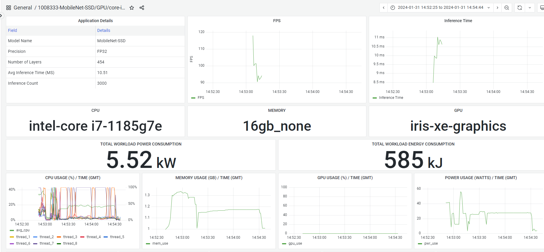
Task: Switch to TV display view mode
Action: tap(541, 8)
